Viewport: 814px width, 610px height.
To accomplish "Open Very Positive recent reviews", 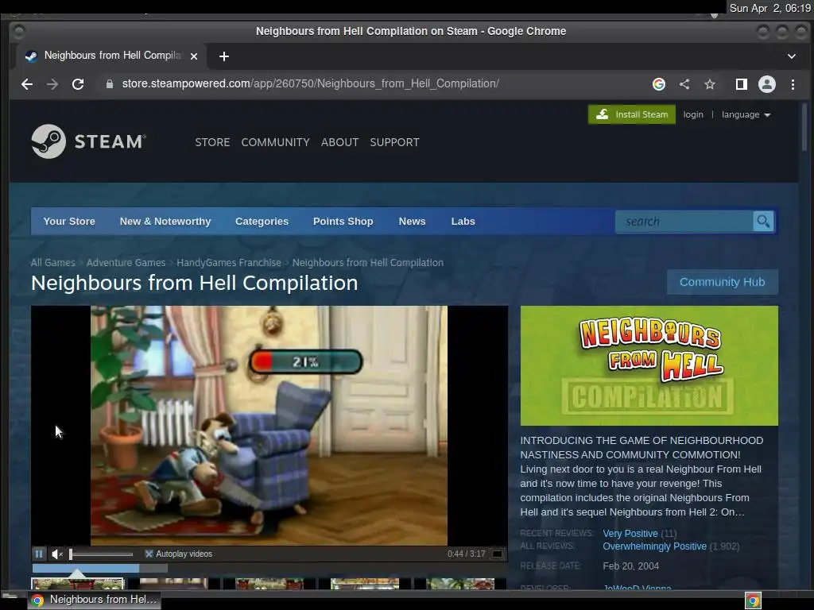I will point(630,533).
